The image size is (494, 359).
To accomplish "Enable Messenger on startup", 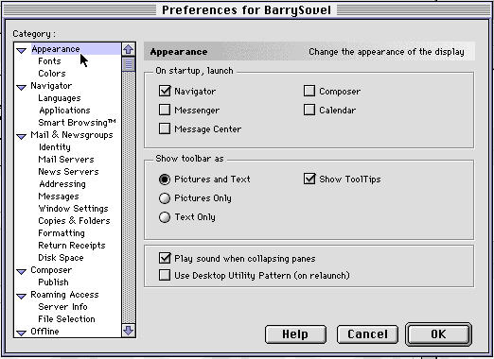I will point(165,110).
